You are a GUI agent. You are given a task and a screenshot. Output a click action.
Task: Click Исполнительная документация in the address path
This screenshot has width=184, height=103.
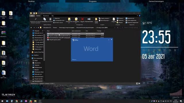pyautogui.click(x=85, y=28)
